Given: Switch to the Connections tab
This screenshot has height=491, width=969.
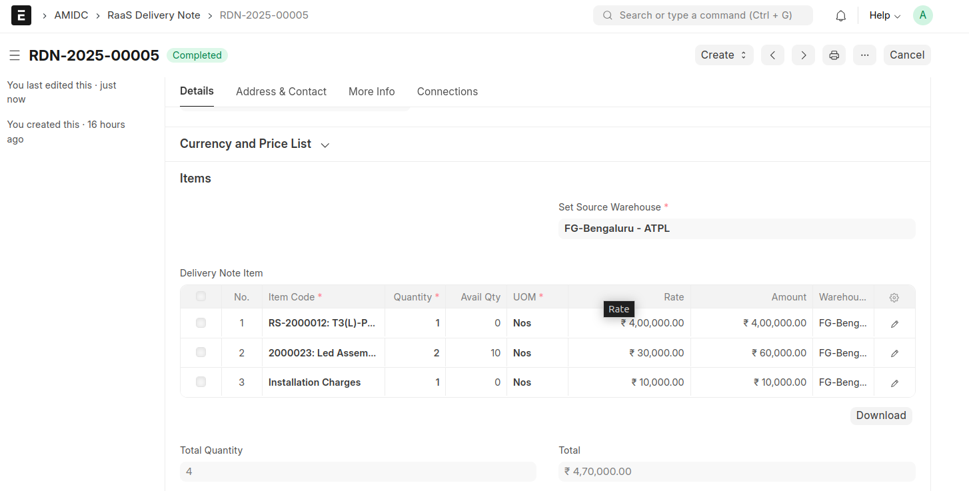Looking at the screenshot, I should pos(447,91).
